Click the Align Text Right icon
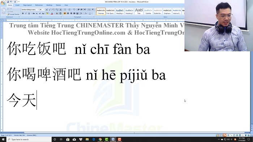This screenshot has height=142, width=253. [71, 13]
